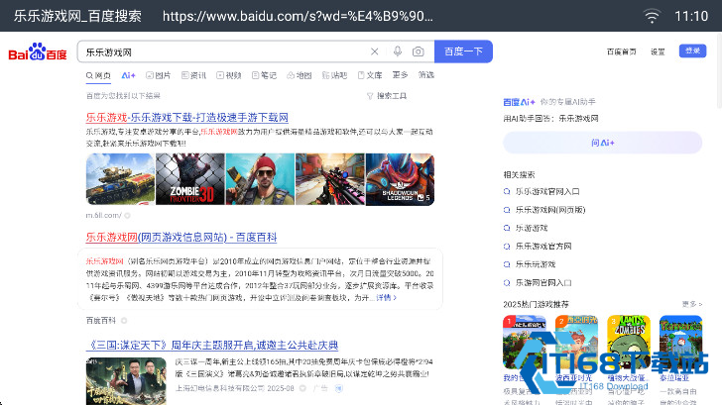Open the 笔记 tab
This screenshot has width=722, height=405.
[x=264, y=75]
